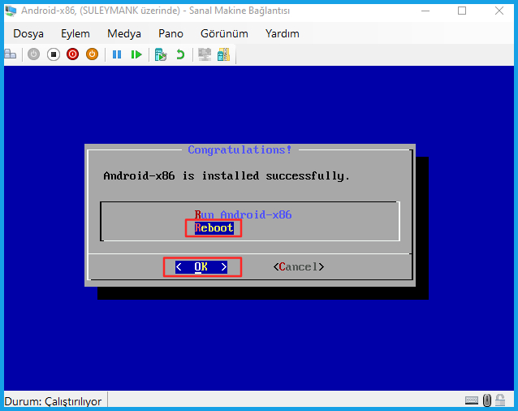This screenshot has width=518, height=411.
Task: Click the 'Congratulations!' dialog title
Action: [x=240, y=150]
